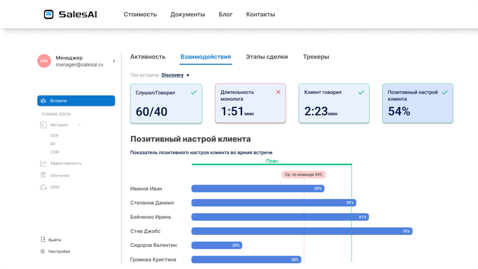
Task: Select the Позитивный настрой клиента 54% card
Action: tap(417, 104)
